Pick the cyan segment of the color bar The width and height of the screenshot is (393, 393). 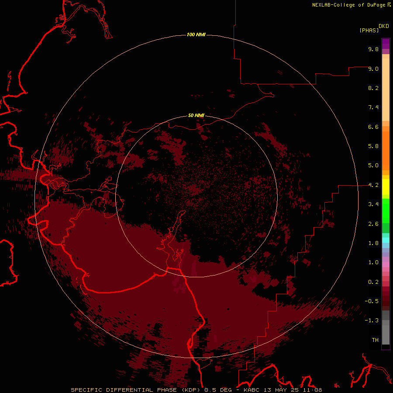tap(386, 240)
